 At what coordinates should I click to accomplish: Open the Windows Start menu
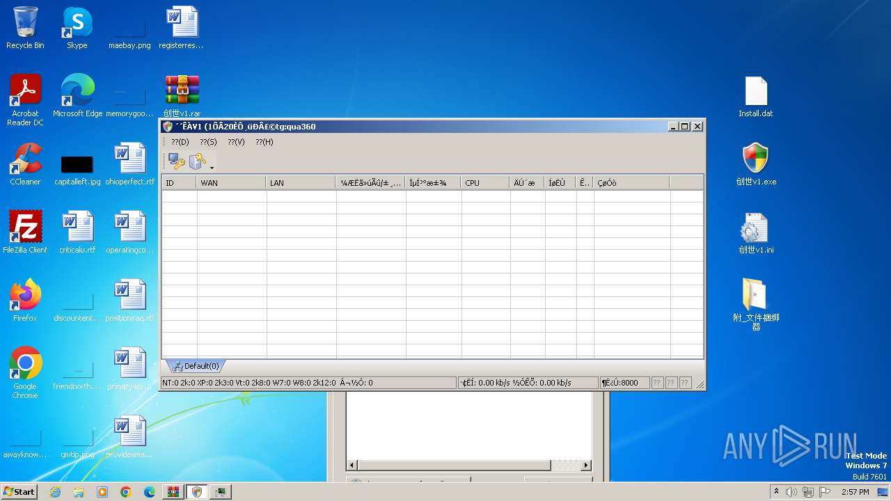pos(19,492)
